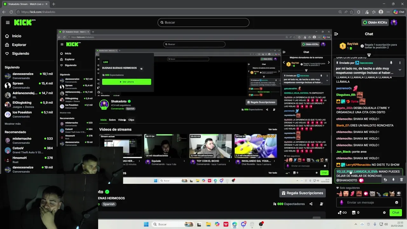Screen dimensions: 407x229
Task: Share the stream via share icon
Action: (x=311, y=204)
